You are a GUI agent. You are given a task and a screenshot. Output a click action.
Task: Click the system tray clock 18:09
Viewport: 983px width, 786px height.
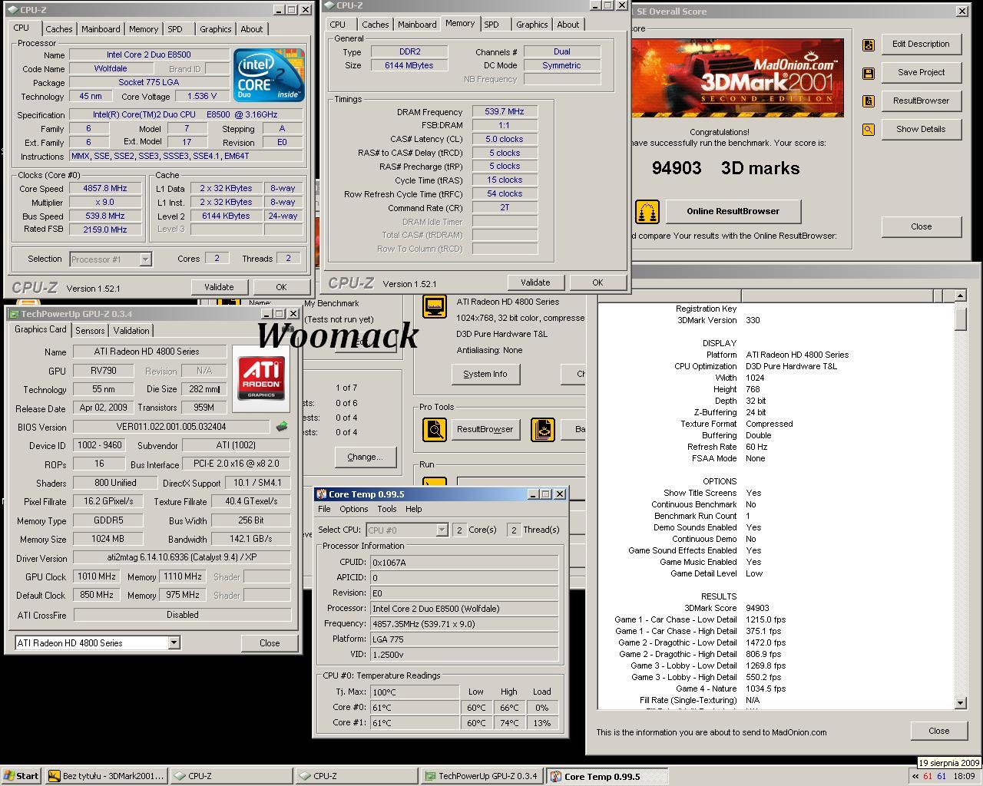point(964,776)
